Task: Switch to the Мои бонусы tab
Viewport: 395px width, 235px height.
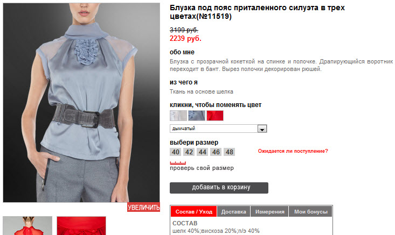Action: coord(310,212)
